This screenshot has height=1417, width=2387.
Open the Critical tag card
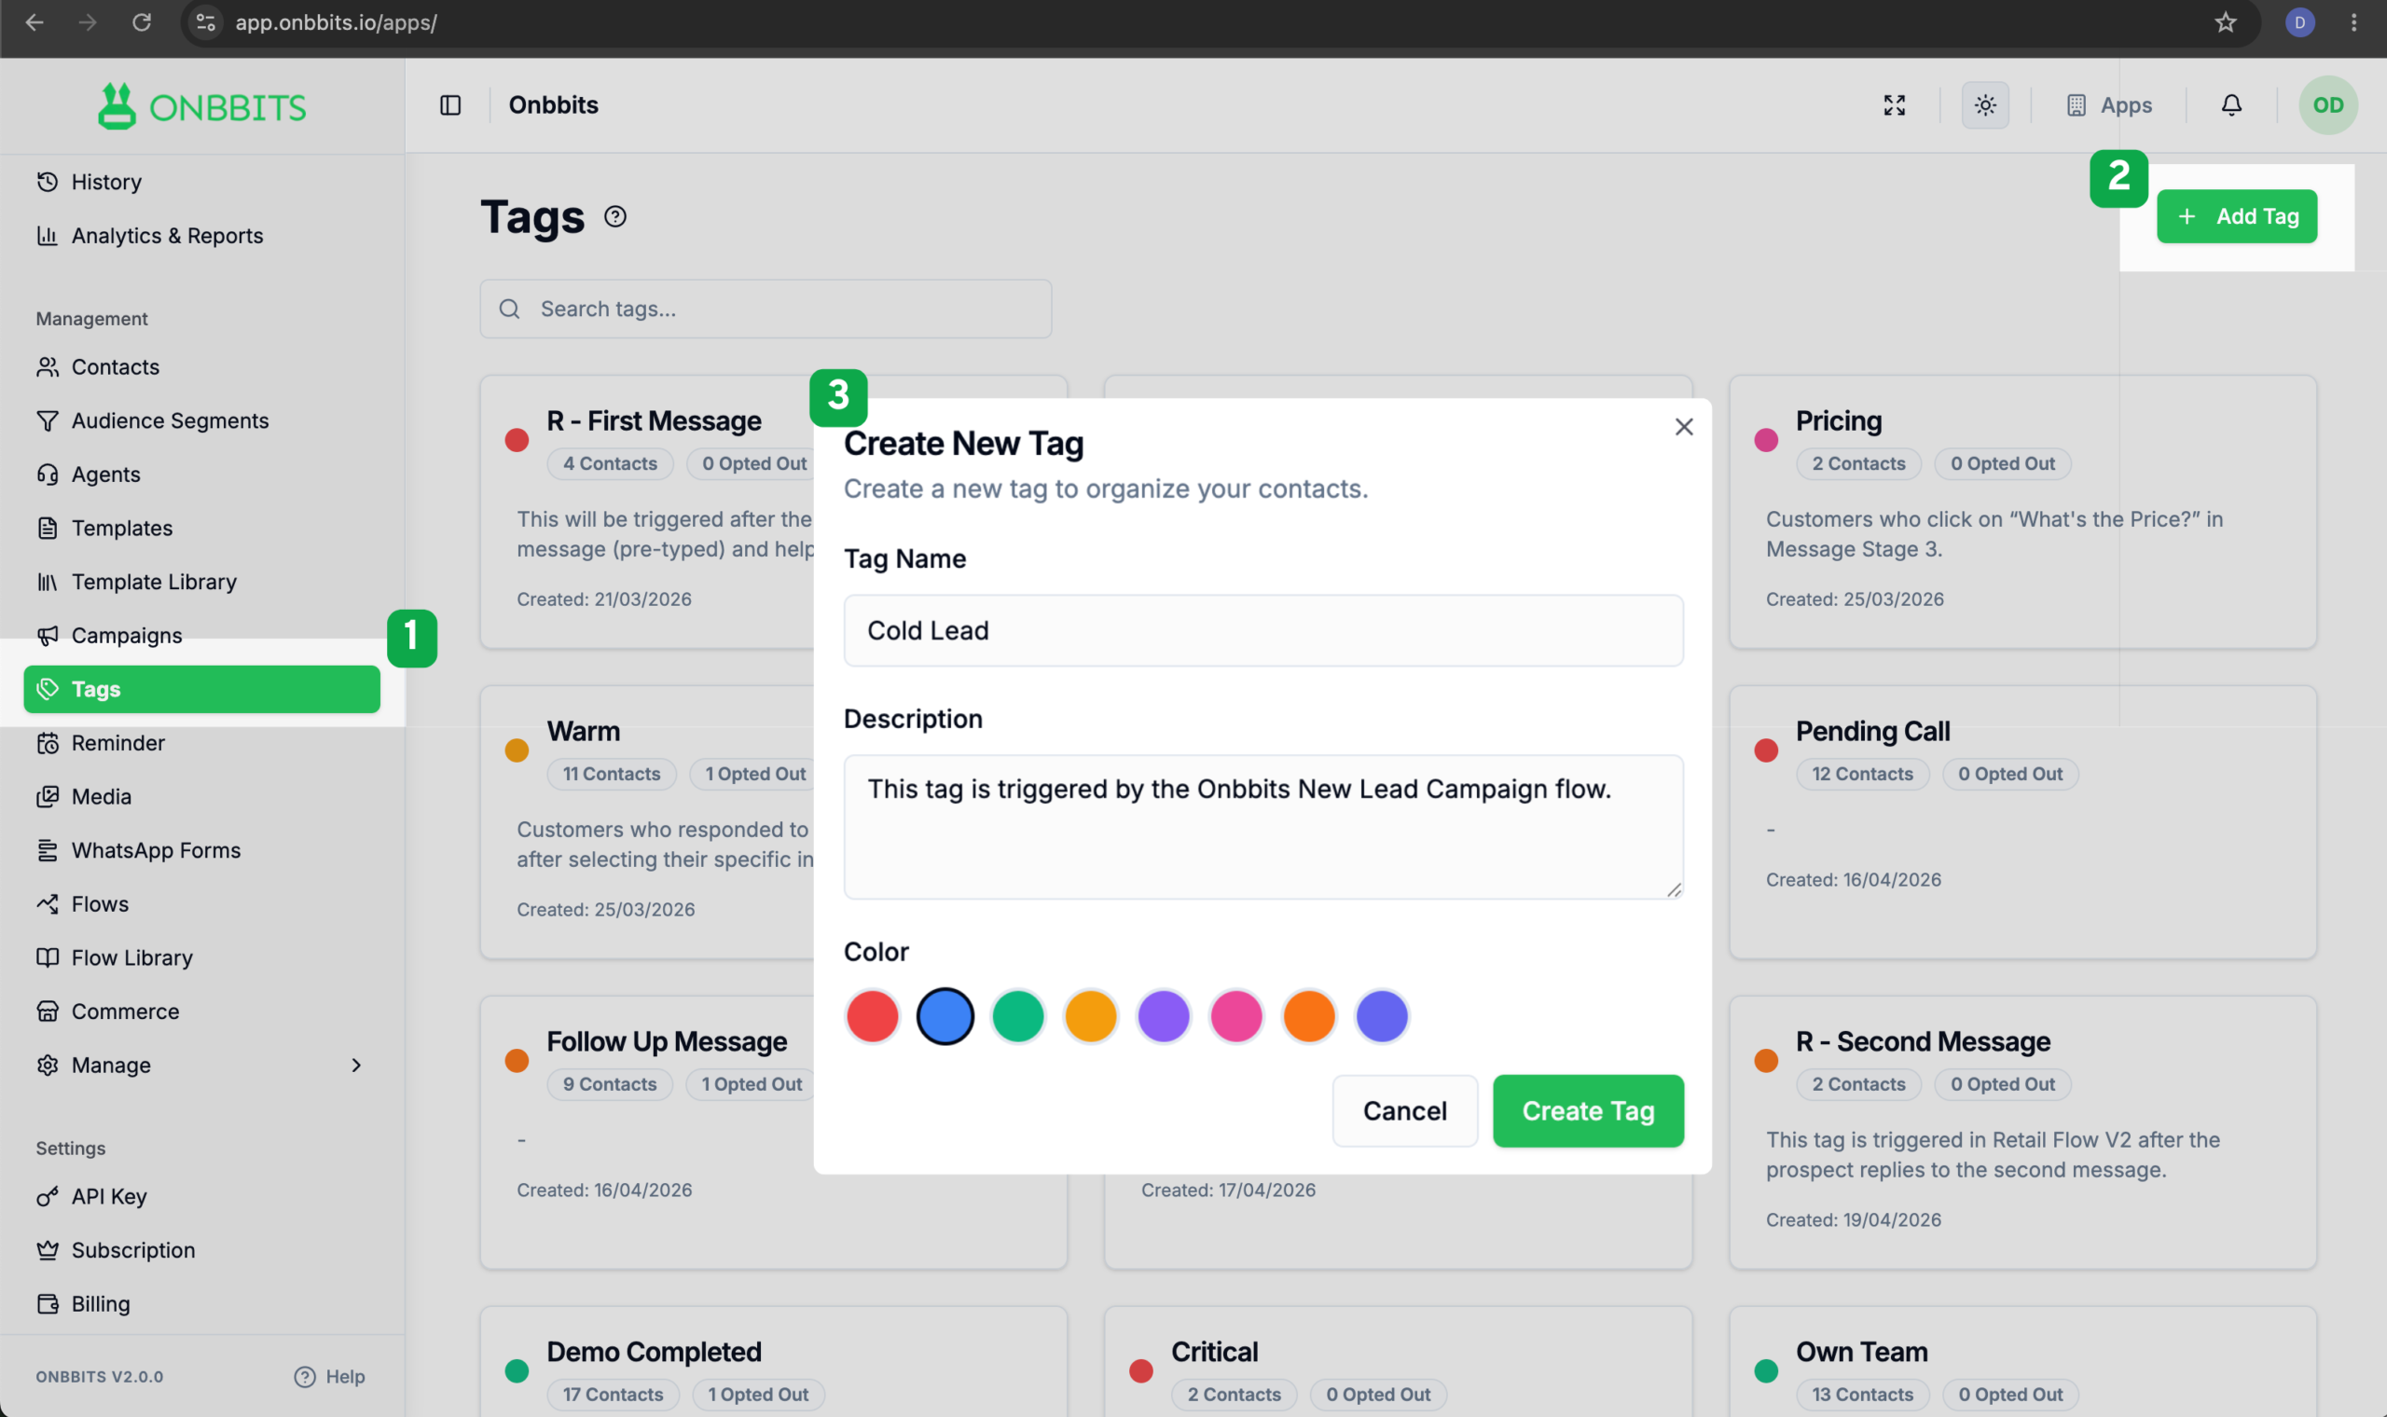point(1398,1362)
